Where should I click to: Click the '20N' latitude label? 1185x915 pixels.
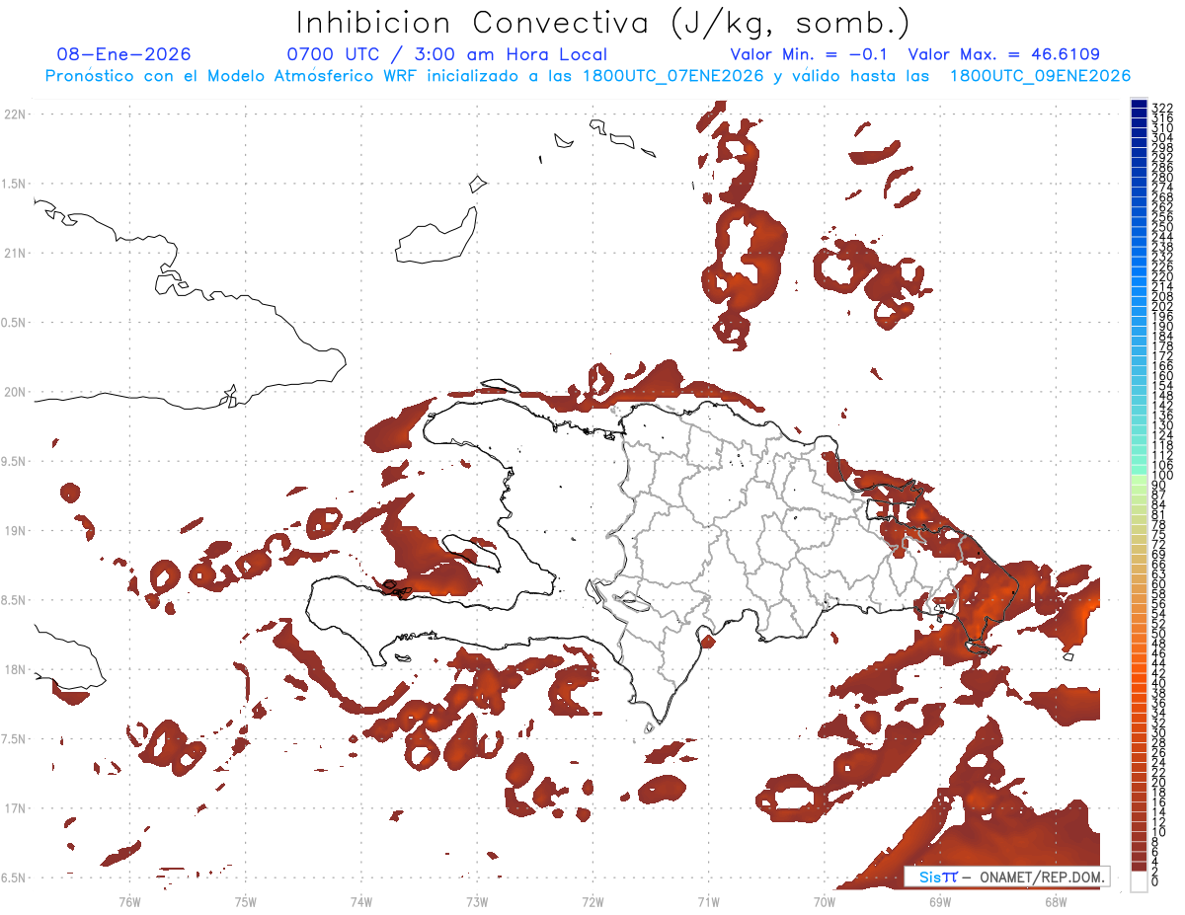14,392
